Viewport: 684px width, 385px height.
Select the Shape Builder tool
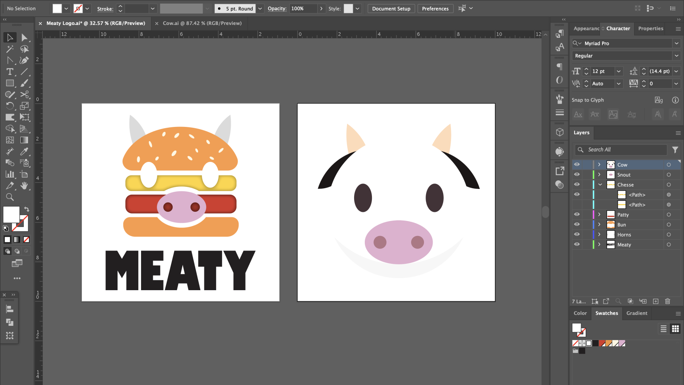coord(10,129)
